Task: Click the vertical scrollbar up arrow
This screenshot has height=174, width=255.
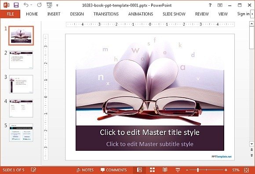Action: coord(251,24)
